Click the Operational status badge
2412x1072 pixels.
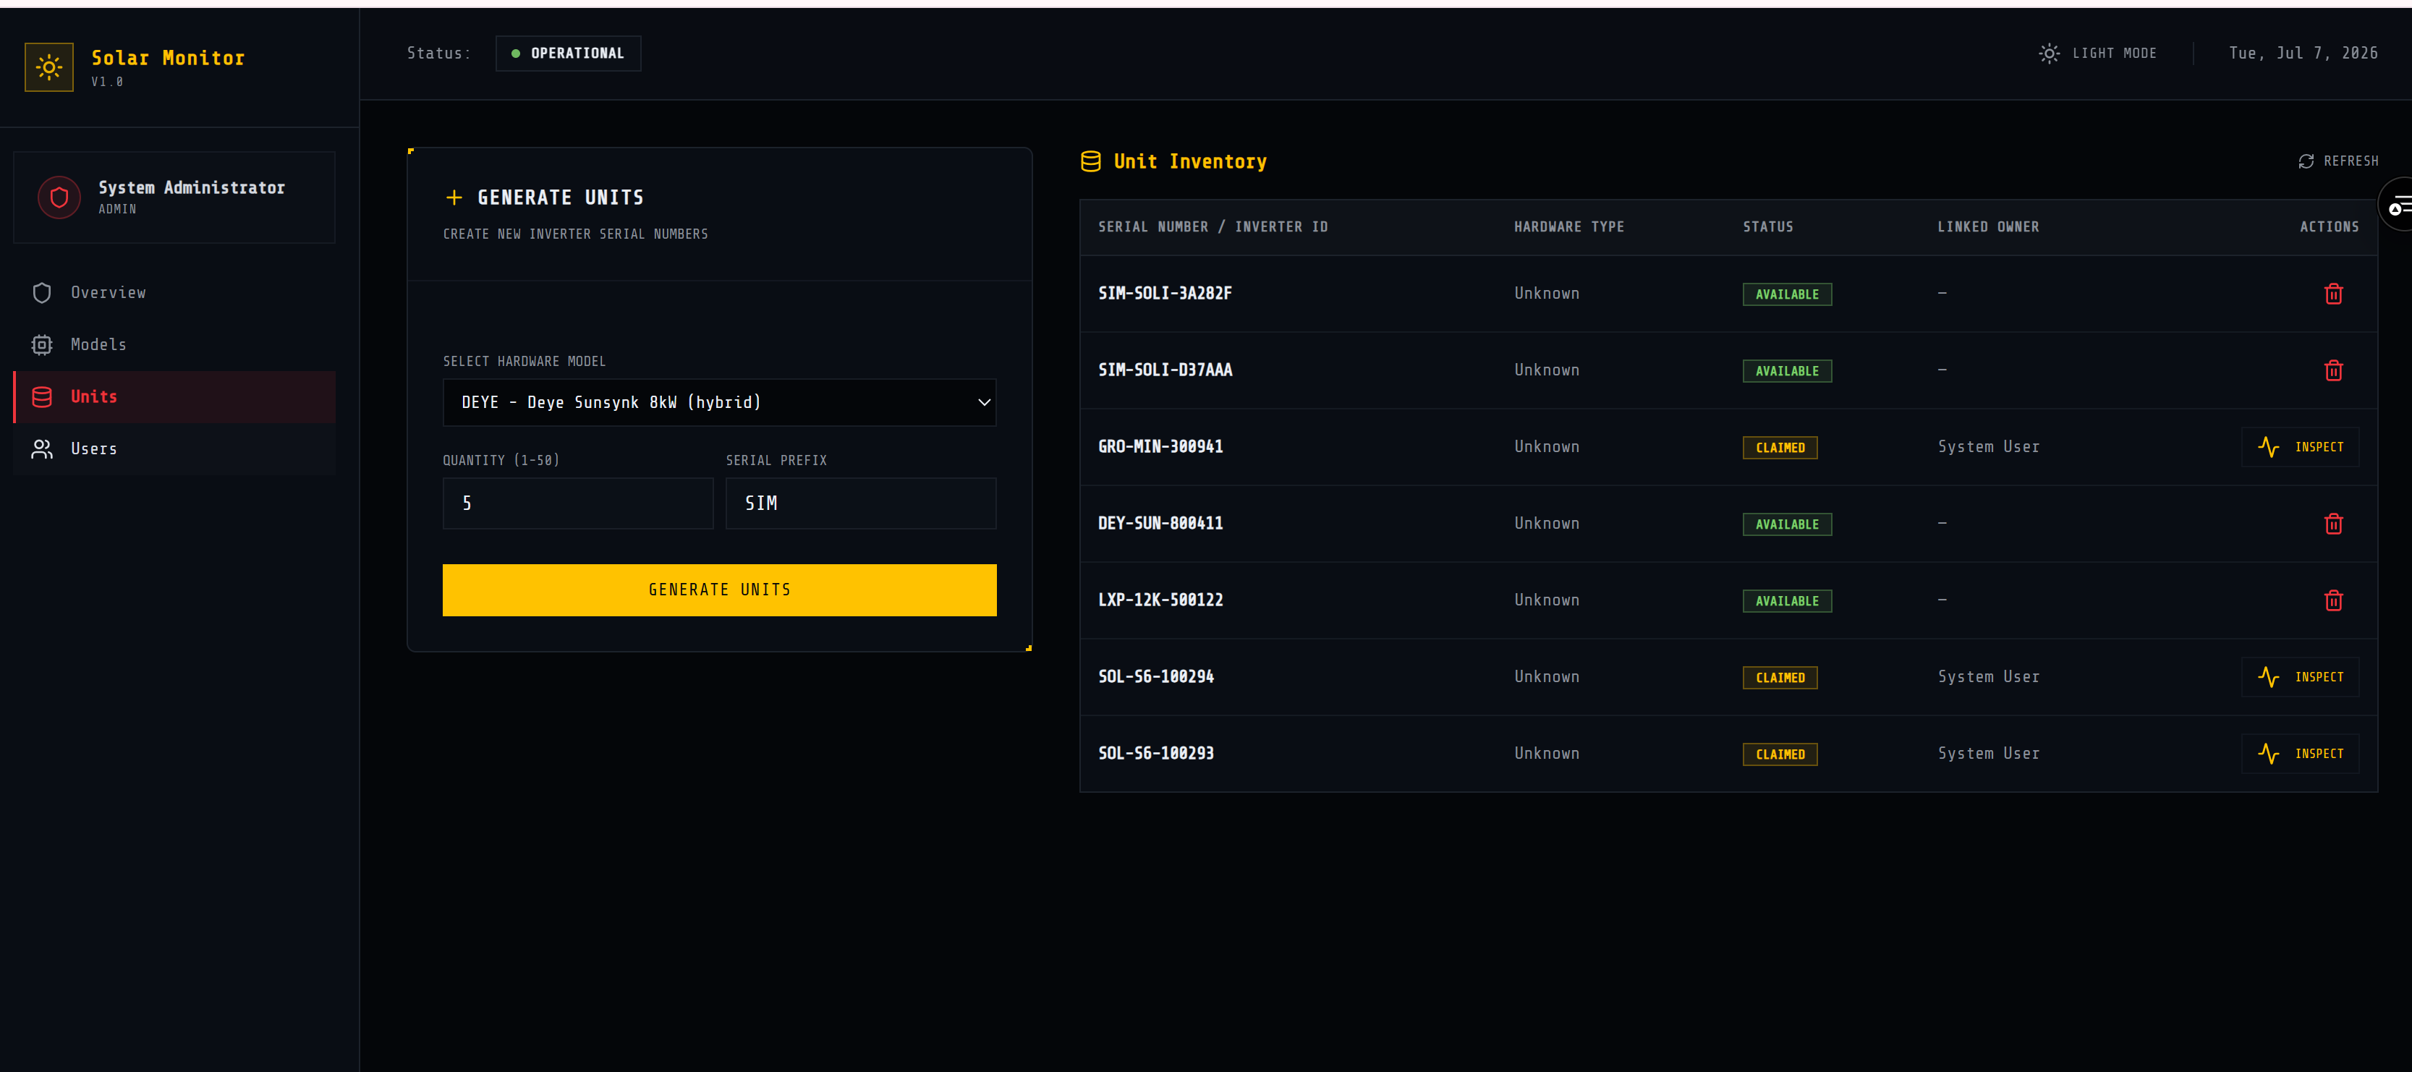tap(569, 54)
